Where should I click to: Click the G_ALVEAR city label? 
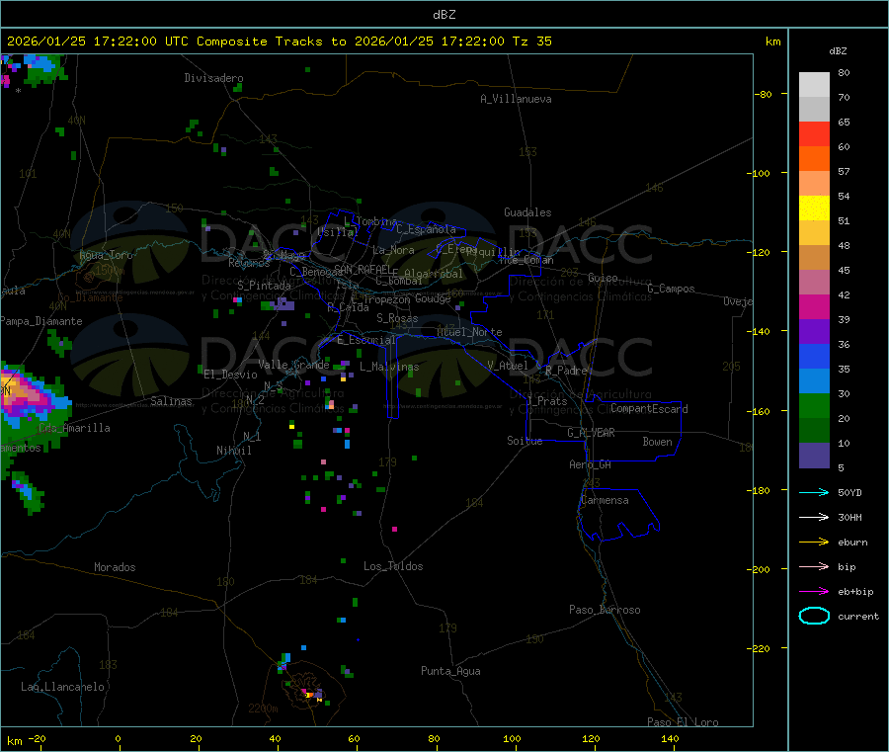(591, 433)
